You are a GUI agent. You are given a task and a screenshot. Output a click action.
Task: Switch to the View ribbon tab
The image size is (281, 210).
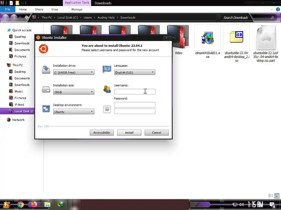55,9
